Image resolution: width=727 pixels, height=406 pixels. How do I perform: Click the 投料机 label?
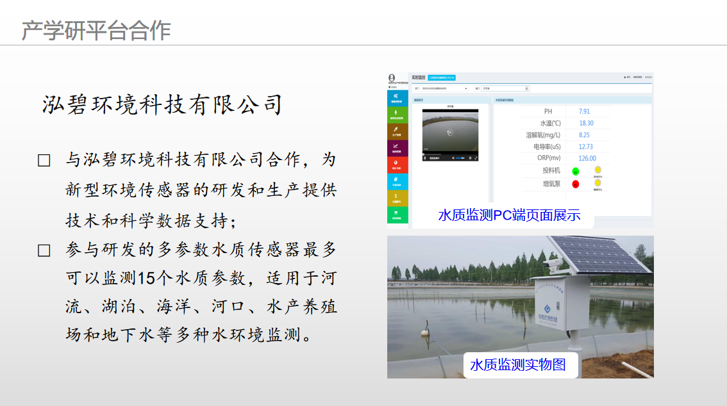click(x=551, y=170)
